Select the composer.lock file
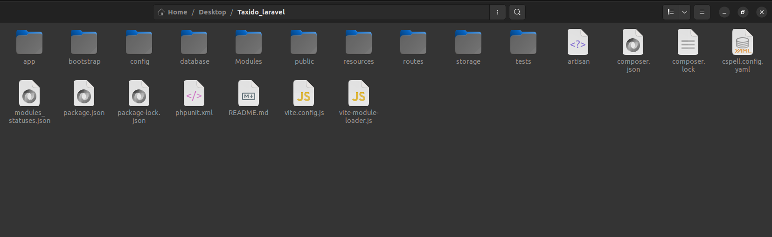Screen dimensions: 772x237 tap(688, 43)
